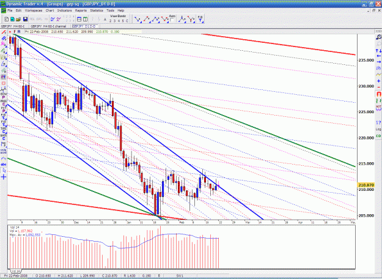Select horizontal split window layout icon
This screenshot has height=279, width=382.
[79, 19]
